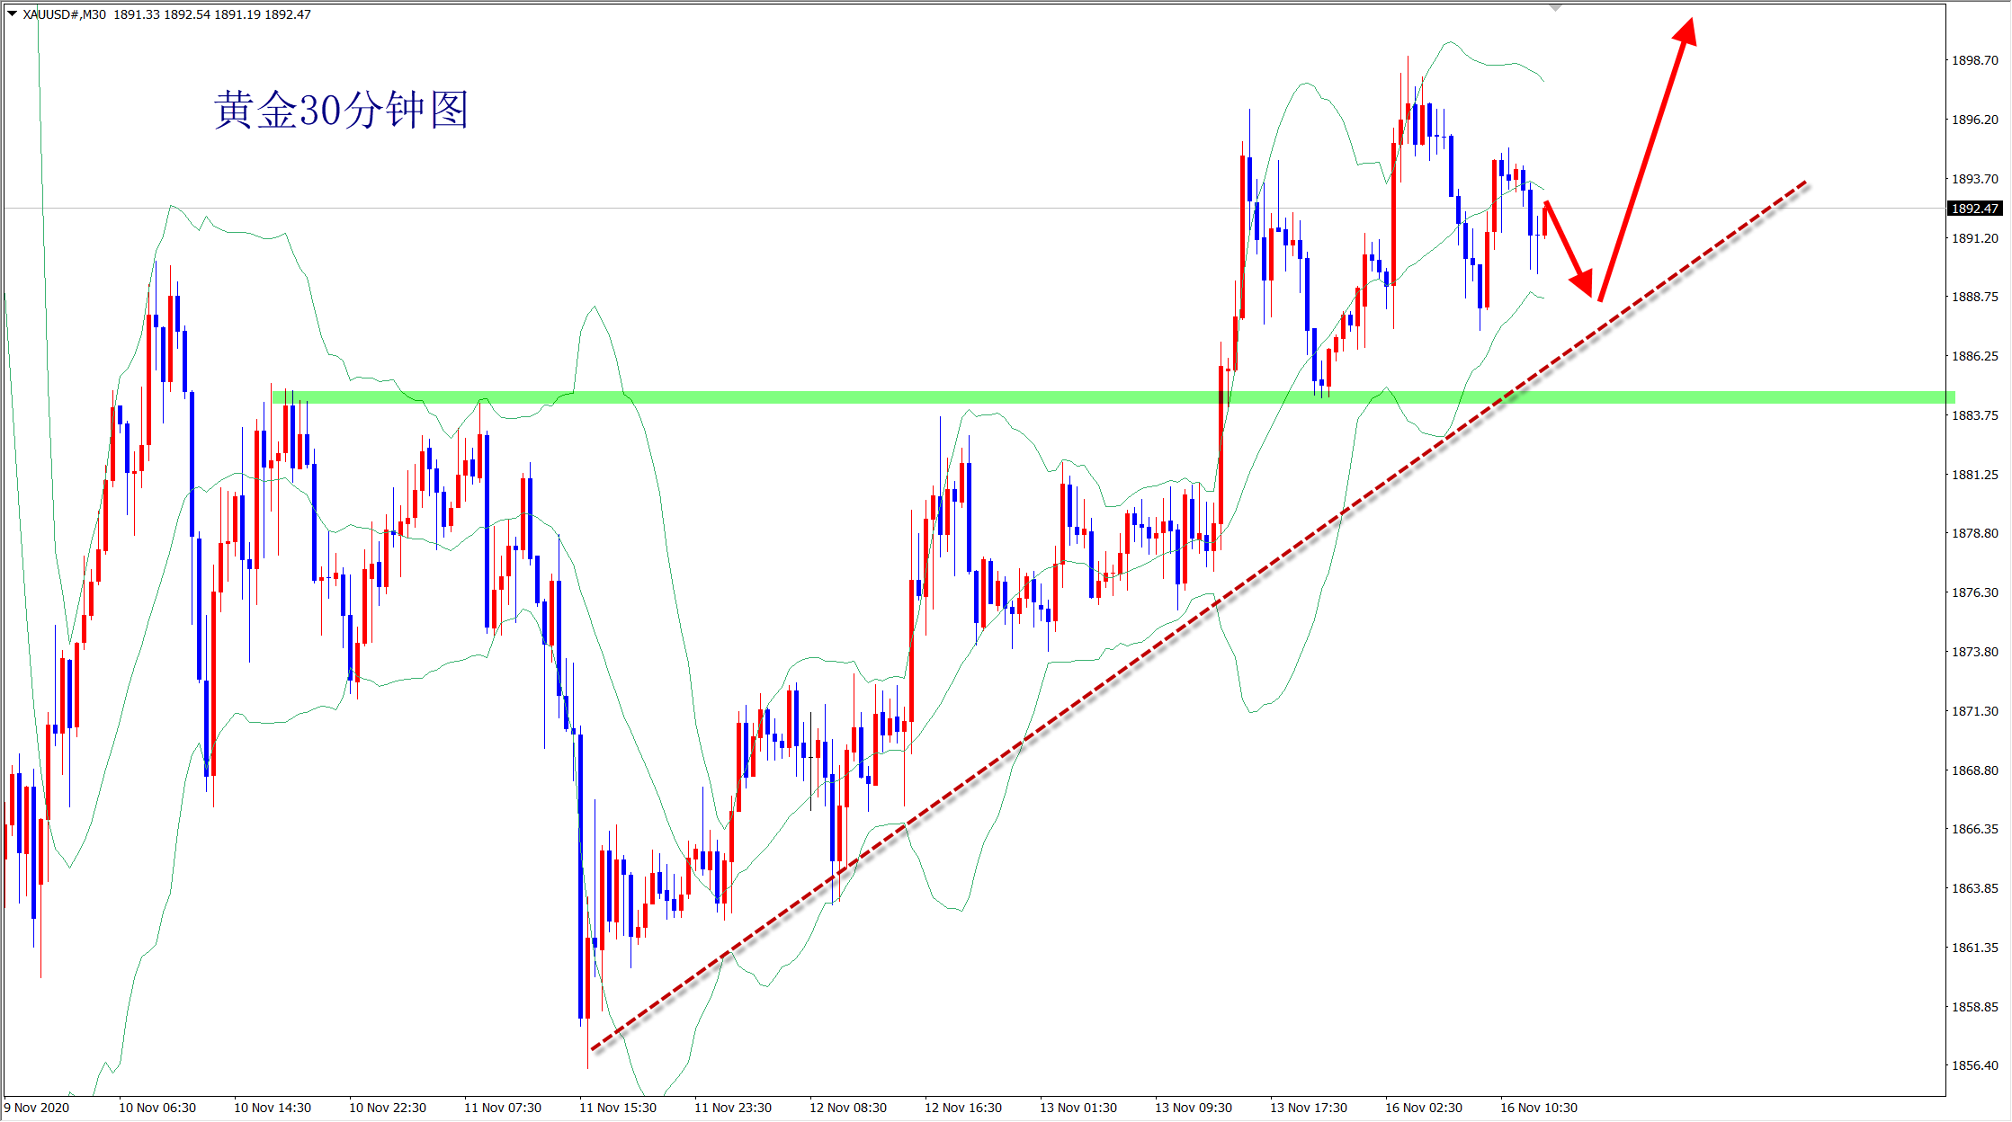
Task: Click the XAUUSD#,M30 symbol title text
Action: 64,14
